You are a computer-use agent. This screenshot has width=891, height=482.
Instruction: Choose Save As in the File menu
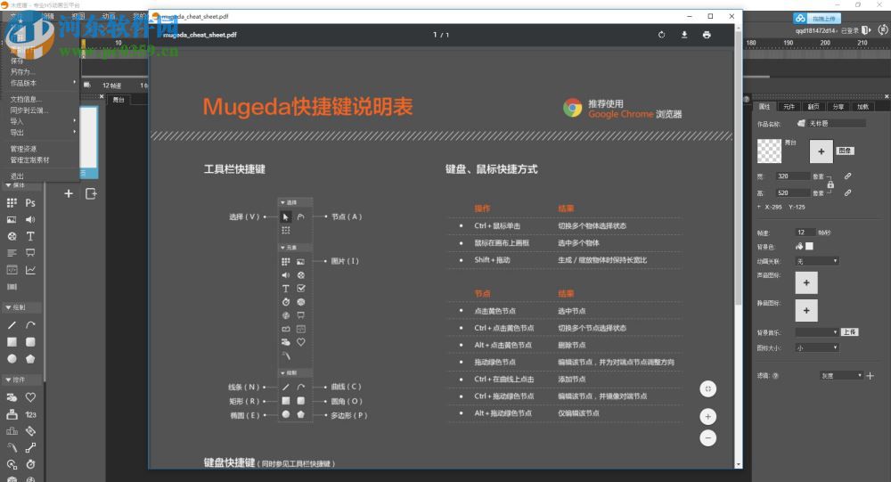(22, 72)
